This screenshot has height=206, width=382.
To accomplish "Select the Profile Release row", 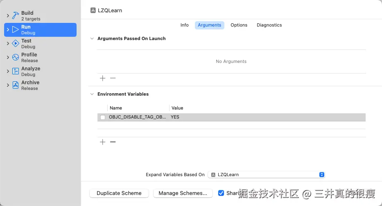I will click(x=40, y=57).
